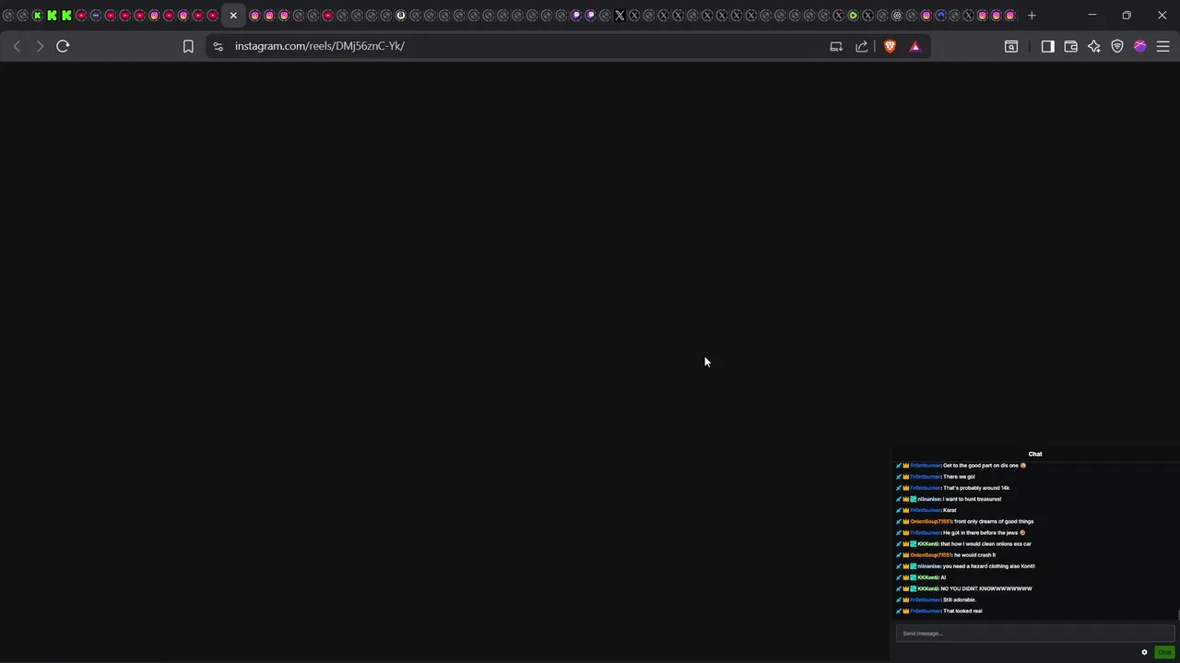This screenshot has height=663, width=1180.
Task: Click niinanise username on hazard clothing message
Action: click(928, 566)
